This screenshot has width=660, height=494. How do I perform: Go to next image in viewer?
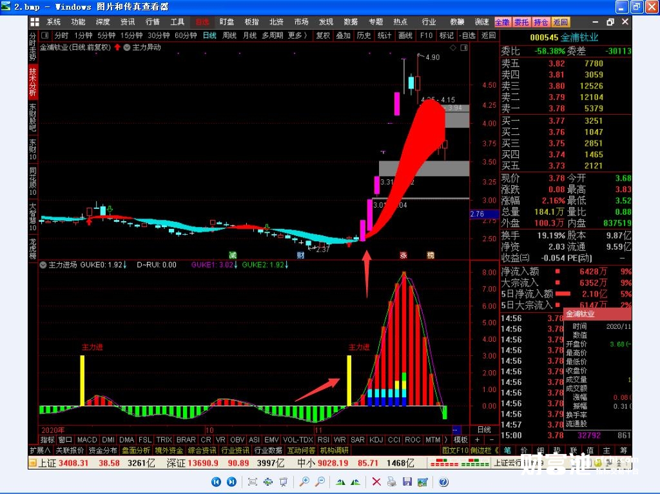pos(231,482)
